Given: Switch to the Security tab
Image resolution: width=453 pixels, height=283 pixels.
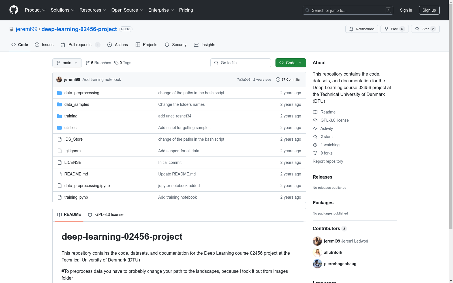Looking at the screenshot, I should coord(176,45).
